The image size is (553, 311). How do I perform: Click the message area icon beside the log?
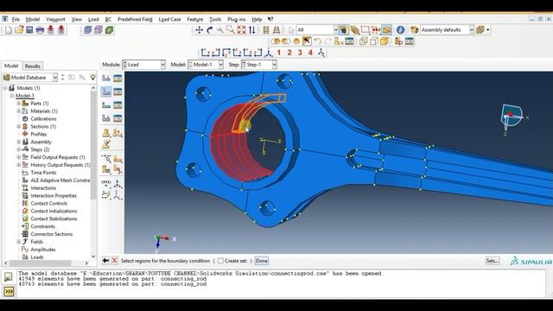pos(9,276)
